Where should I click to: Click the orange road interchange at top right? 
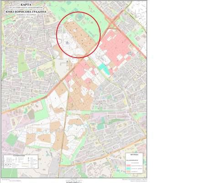point(113,24)
